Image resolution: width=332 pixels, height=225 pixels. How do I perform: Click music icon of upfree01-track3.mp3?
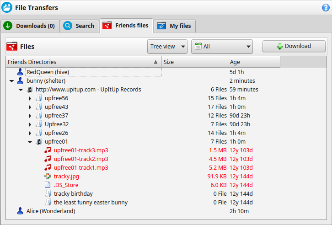48,150
